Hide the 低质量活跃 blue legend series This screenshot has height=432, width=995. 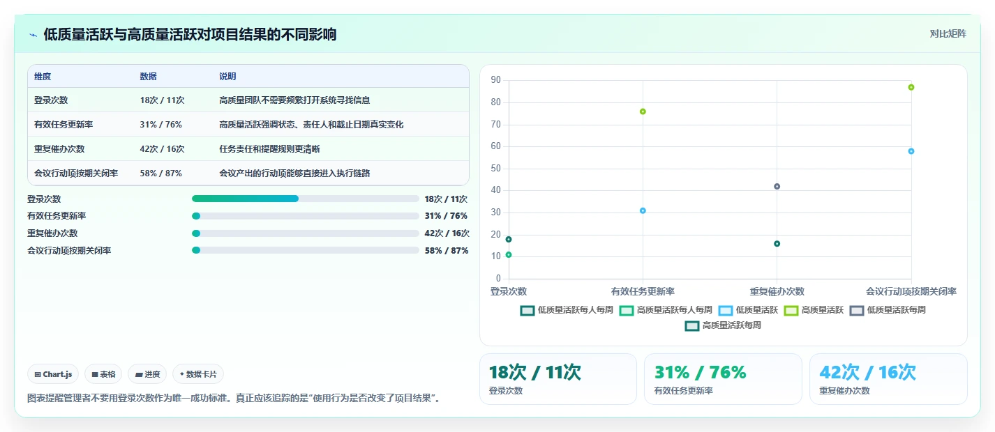tap(748, 310)
